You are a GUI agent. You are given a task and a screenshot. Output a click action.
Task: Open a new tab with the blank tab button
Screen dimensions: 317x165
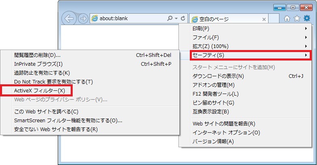pyautogui.click(x=274, y=19)
